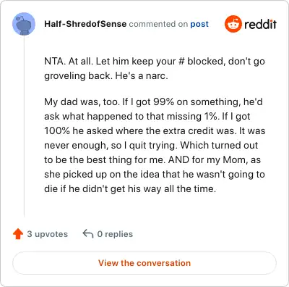This screenshot has height=287, width=289.
Task: Click the "commented on" gray text
Action: click(x=158, y=24)
